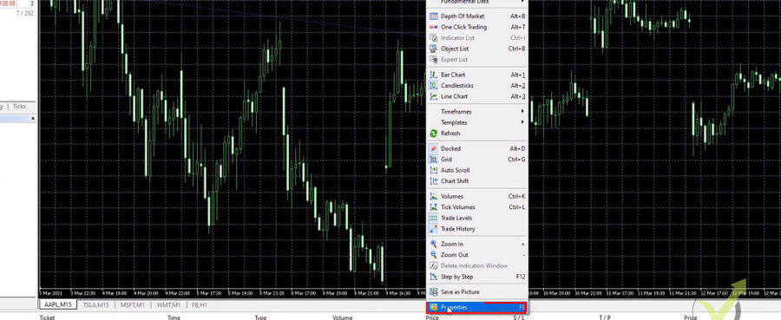Close the left side panel
Screen dimensions: 781x320
point(33,119)
